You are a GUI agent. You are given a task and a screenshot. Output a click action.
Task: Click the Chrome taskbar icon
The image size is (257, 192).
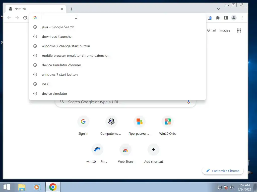(53, 187)
